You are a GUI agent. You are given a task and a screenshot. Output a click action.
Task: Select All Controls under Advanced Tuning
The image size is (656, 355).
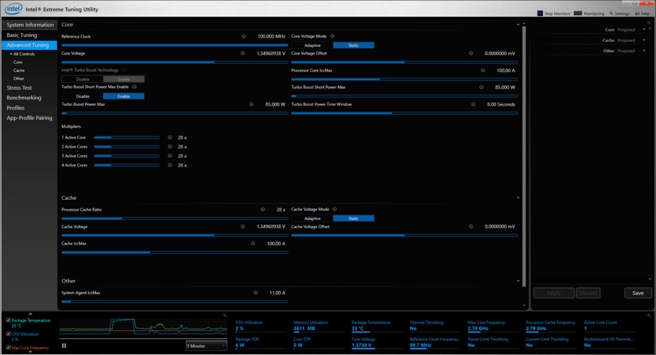pyautogui.click(x=24, y=54)
